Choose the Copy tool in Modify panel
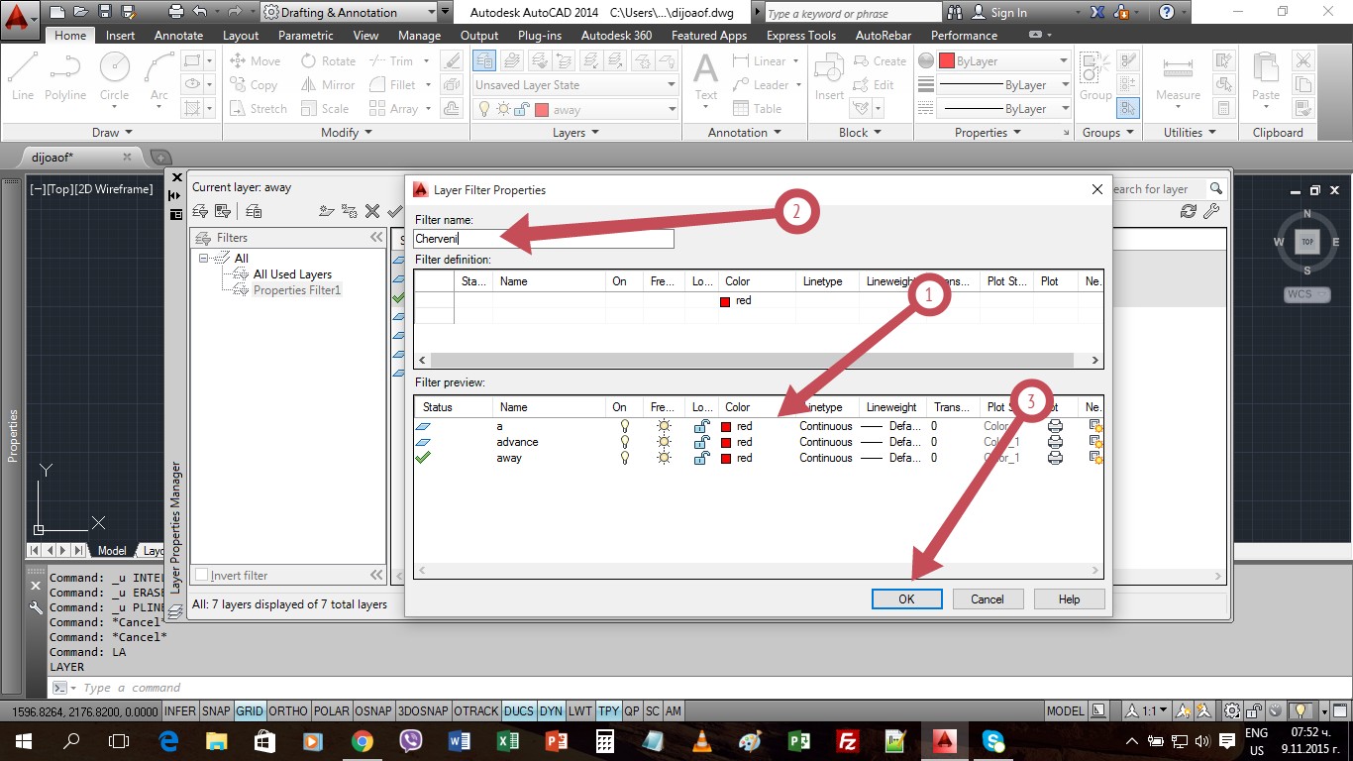Image resolution: width=1353 pixels, height=761 pixels. (x=254, y=85)
